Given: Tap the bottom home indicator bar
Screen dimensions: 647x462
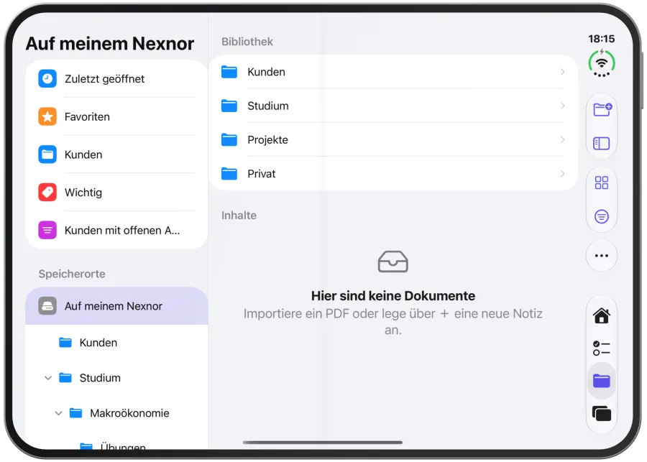Looking at the screenshot, I should coord(323,442).
